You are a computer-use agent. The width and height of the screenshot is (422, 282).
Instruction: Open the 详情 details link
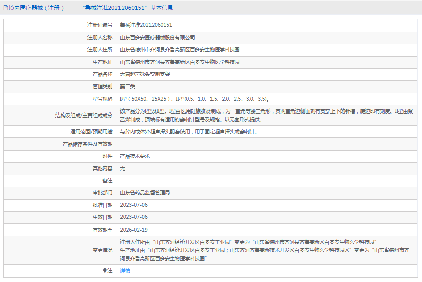(125, 270)
